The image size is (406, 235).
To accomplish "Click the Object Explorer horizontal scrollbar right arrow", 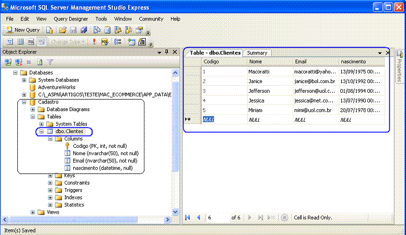I will tap(167, 220).
